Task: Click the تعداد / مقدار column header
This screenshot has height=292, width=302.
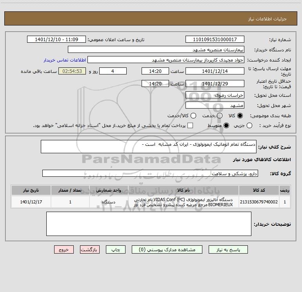Action: 70,190
